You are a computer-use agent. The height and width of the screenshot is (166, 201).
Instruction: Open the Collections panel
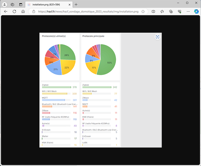(170, 11)
